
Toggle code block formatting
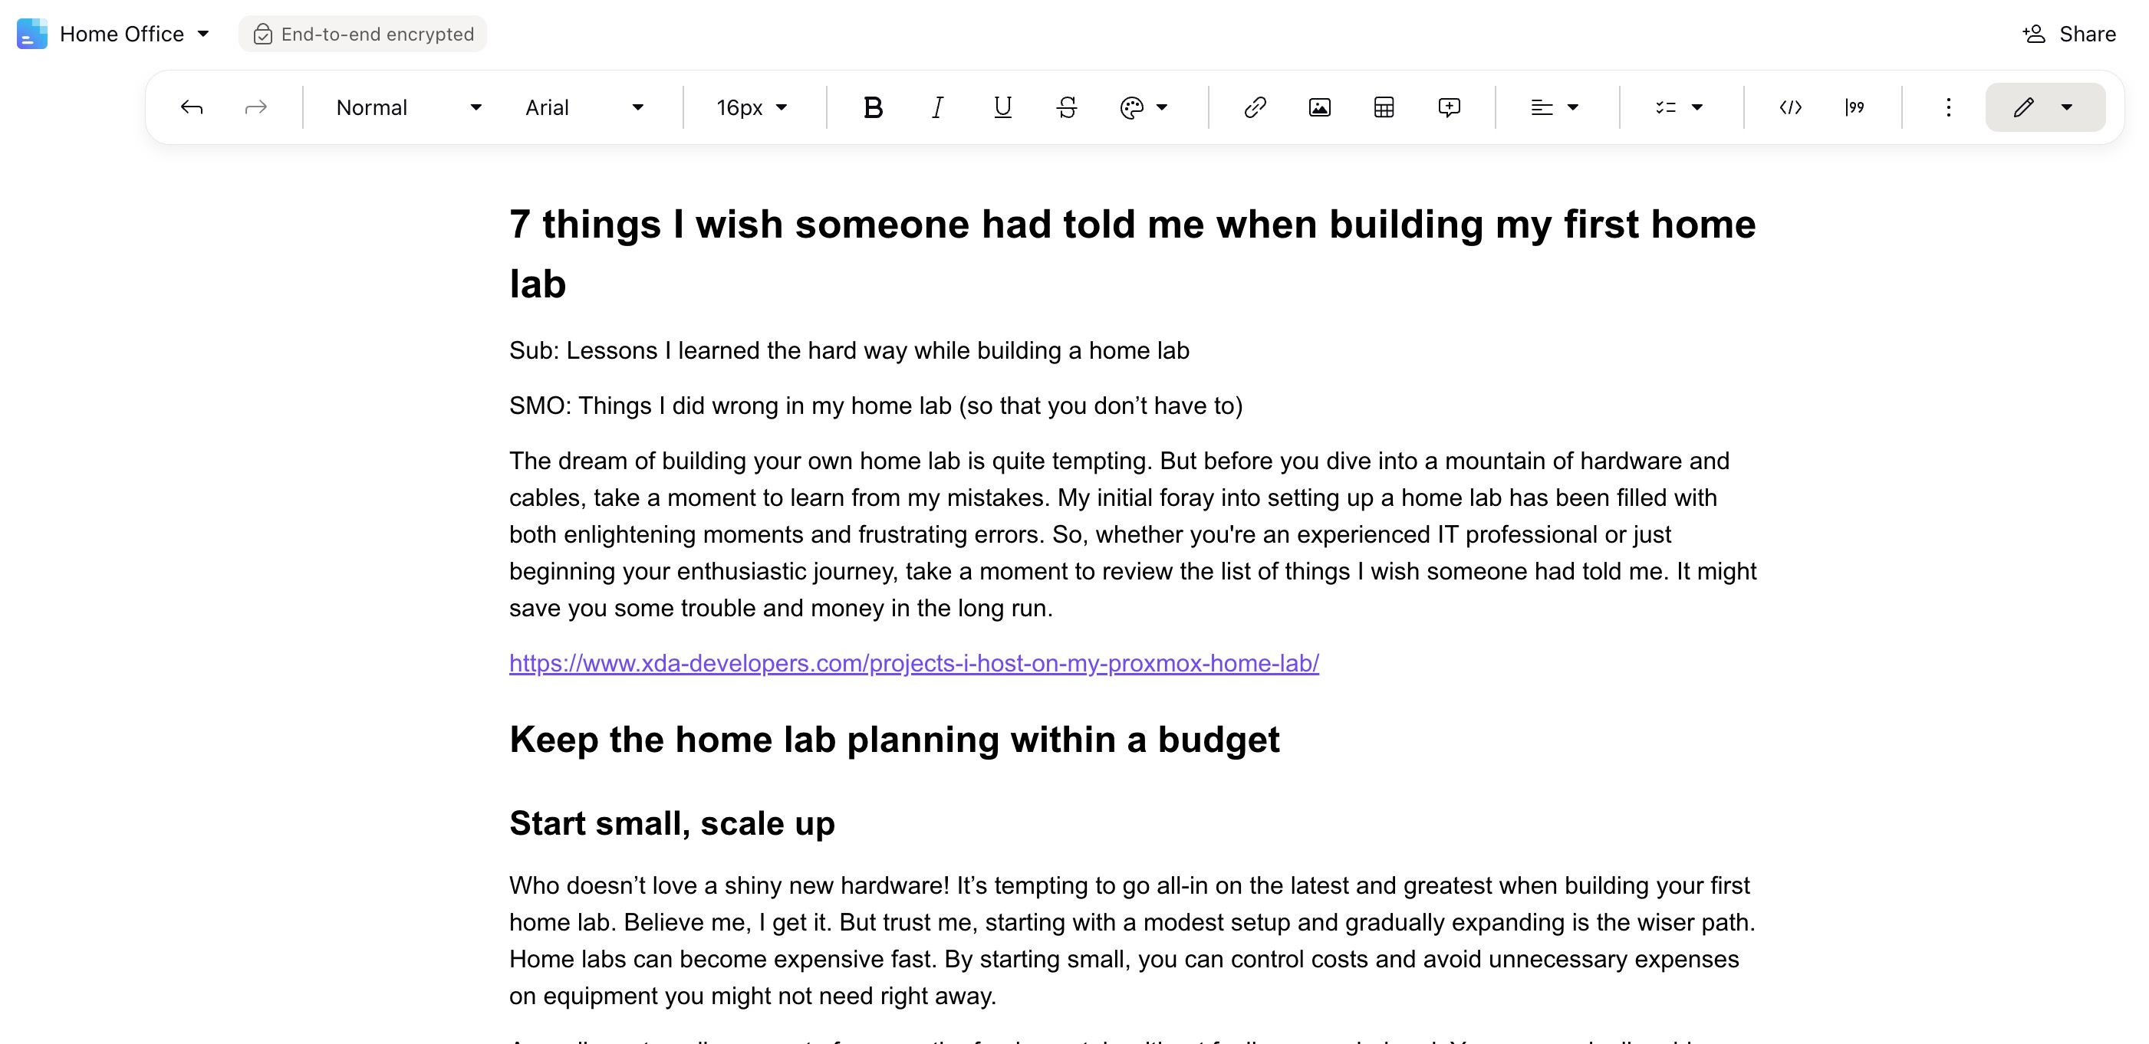click(x=1790, y=106)
